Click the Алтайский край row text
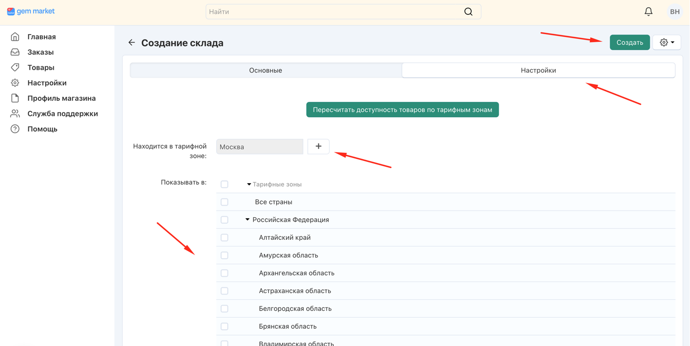The height and width of the screenshot is (346, 690). point(285,237)
